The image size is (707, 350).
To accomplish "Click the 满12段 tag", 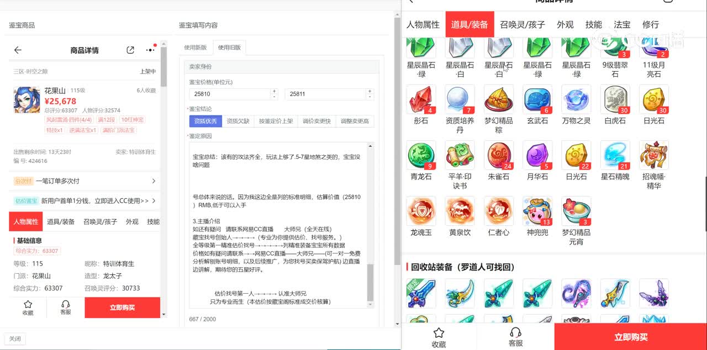I will coord(105,120).
